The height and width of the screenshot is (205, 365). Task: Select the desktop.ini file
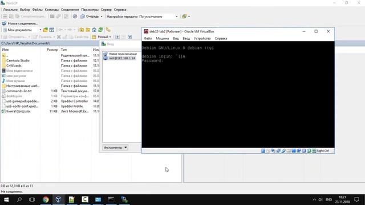point(14,96)
